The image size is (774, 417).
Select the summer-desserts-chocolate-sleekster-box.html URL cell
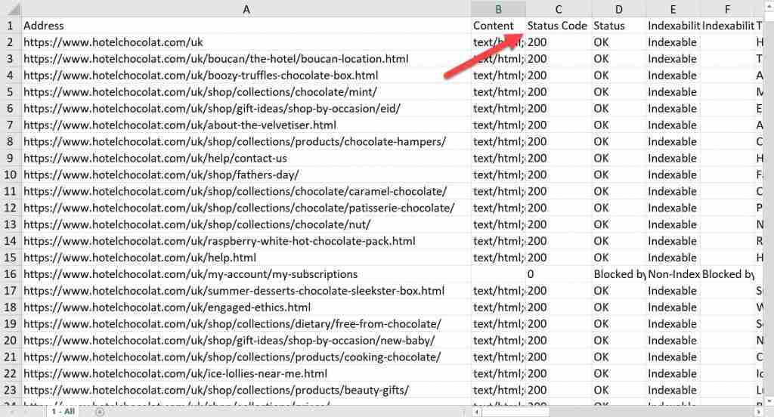pos(246,291)
